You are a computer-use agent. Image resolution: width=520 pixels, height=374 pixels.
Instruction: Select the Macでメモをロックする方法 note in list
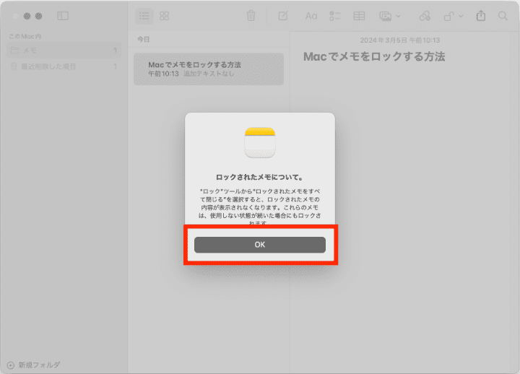[x=208, y=69]
